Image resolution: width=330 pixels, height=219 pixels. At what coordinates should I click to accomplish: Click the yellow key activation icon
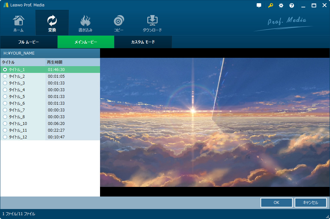click(x=270, y=5)
